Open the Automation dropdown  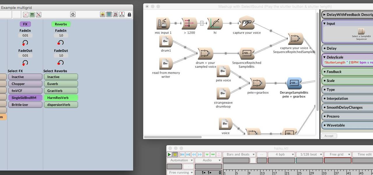point(180,160)
